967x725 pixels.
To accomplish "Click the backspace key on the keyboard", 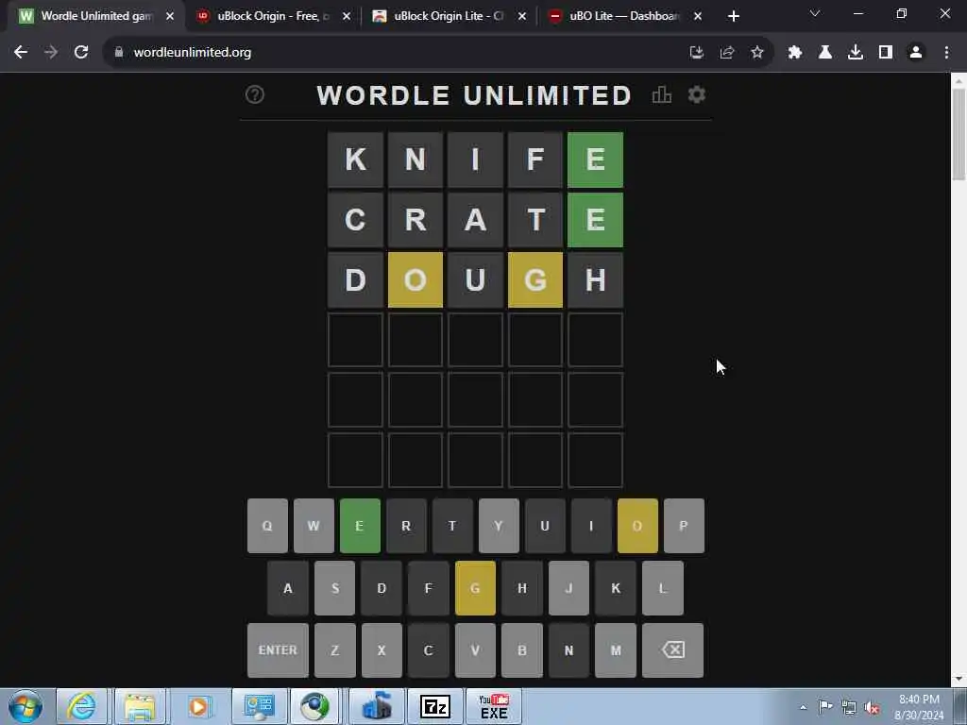I will 672,650.
